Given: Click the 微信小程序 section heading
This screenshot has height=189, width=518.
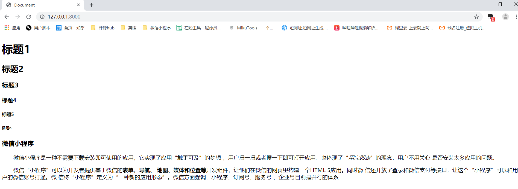Looking at the screenshot, I should [x=18, y=144].
